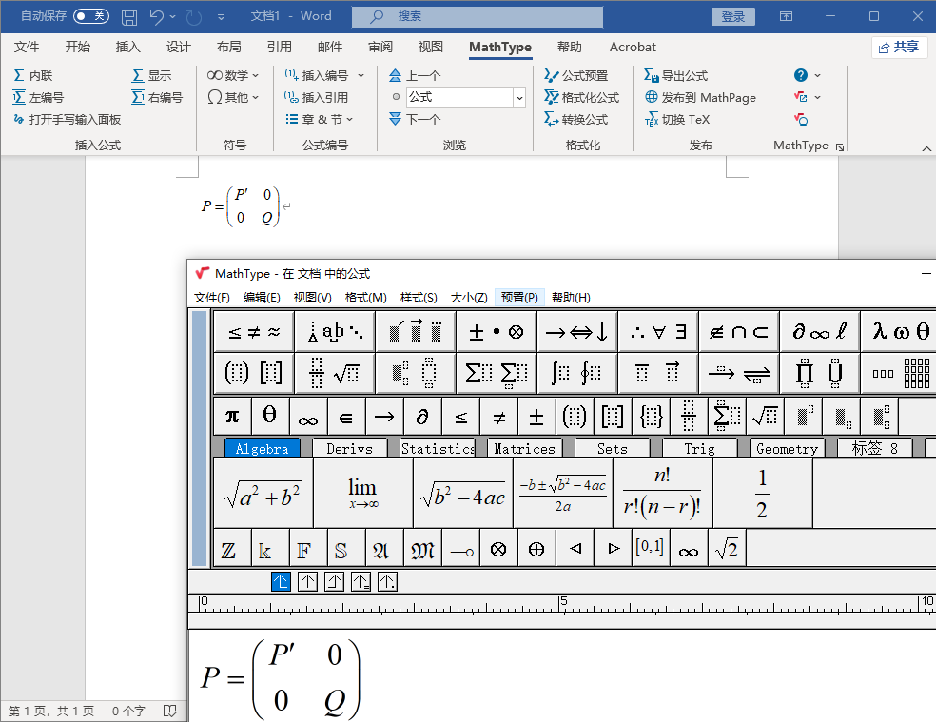Open matrix templates palette

pos(900,373)
